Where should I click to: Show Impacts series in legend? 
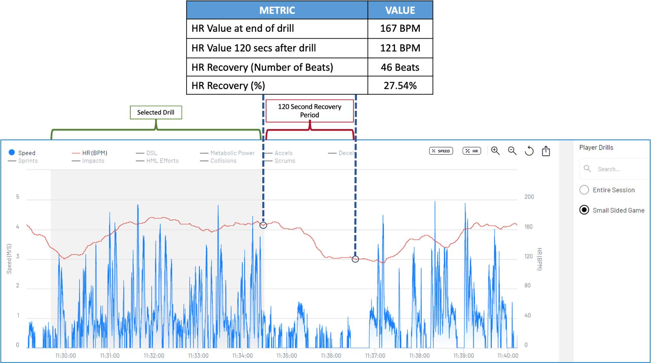(x=88, y=160)
